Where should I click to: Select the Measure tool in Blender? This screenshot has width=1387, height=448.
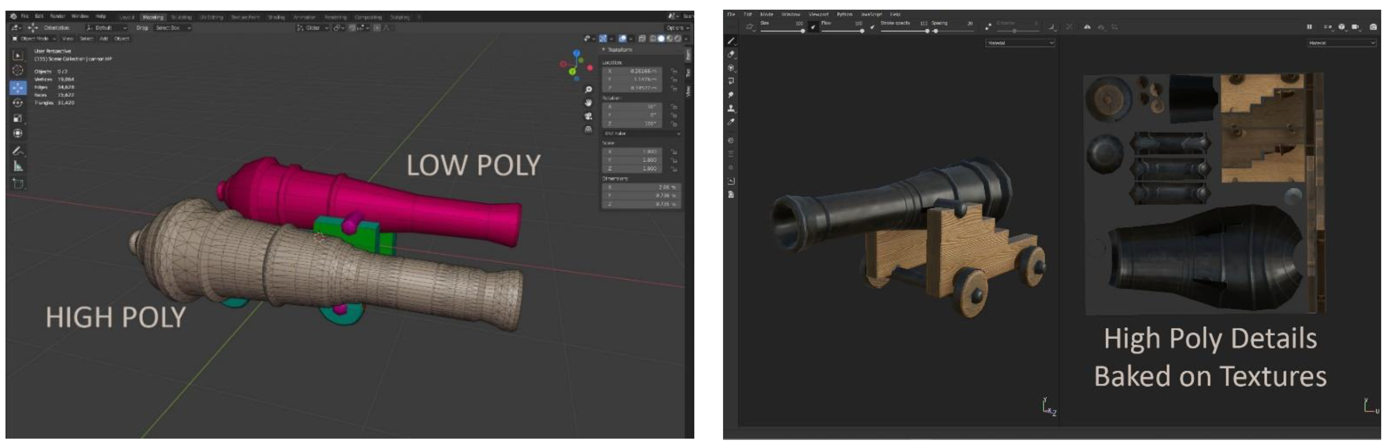click(18, 166)
